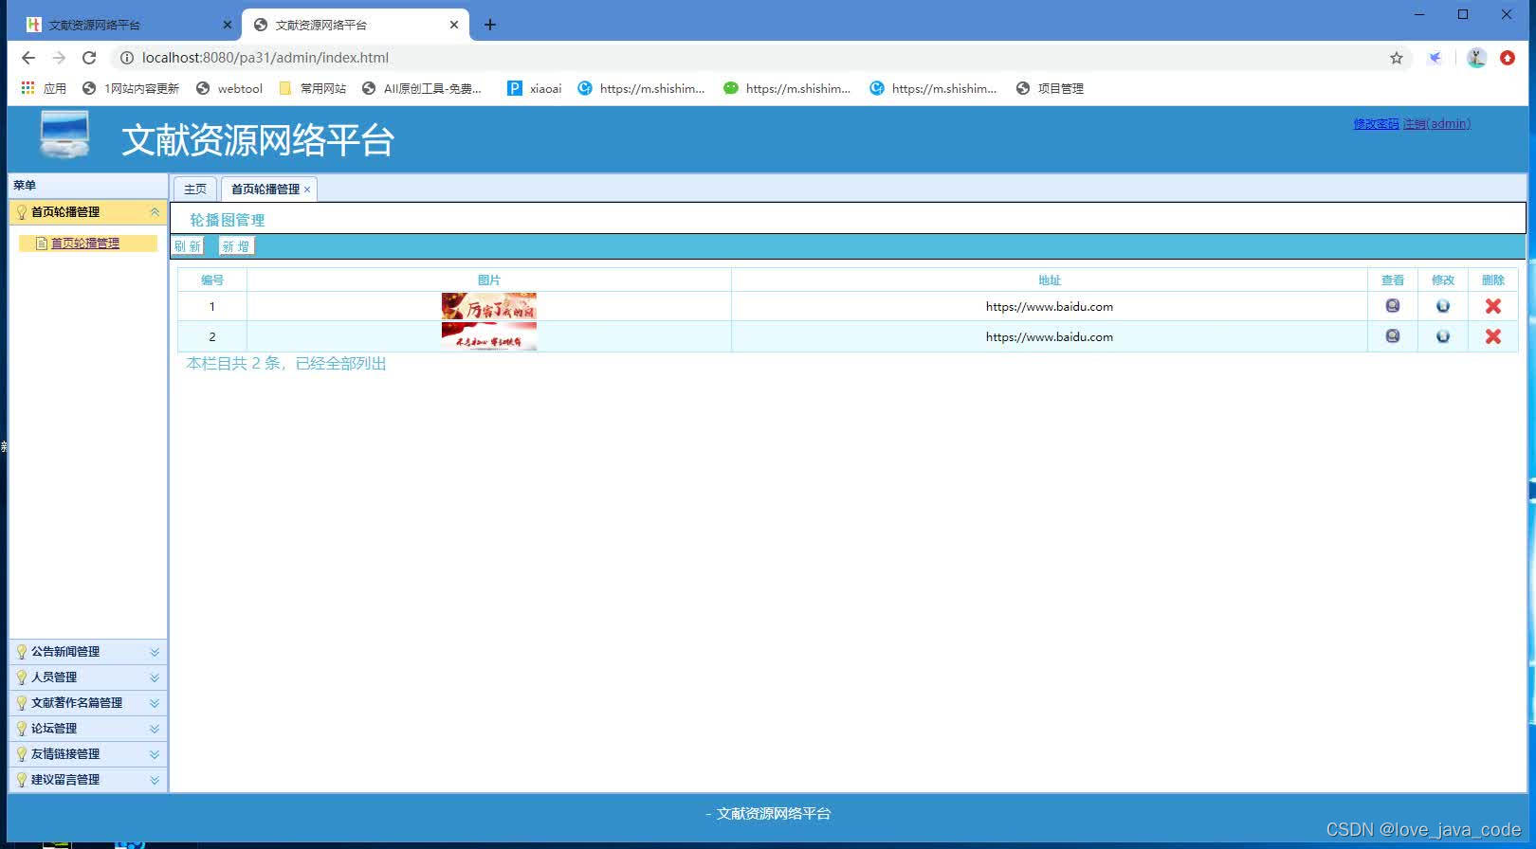The width and height of the screenshot is (1536, 849).
Task: Click the number 2 cell in 编号 column
Action: click(x=212, y=337)
